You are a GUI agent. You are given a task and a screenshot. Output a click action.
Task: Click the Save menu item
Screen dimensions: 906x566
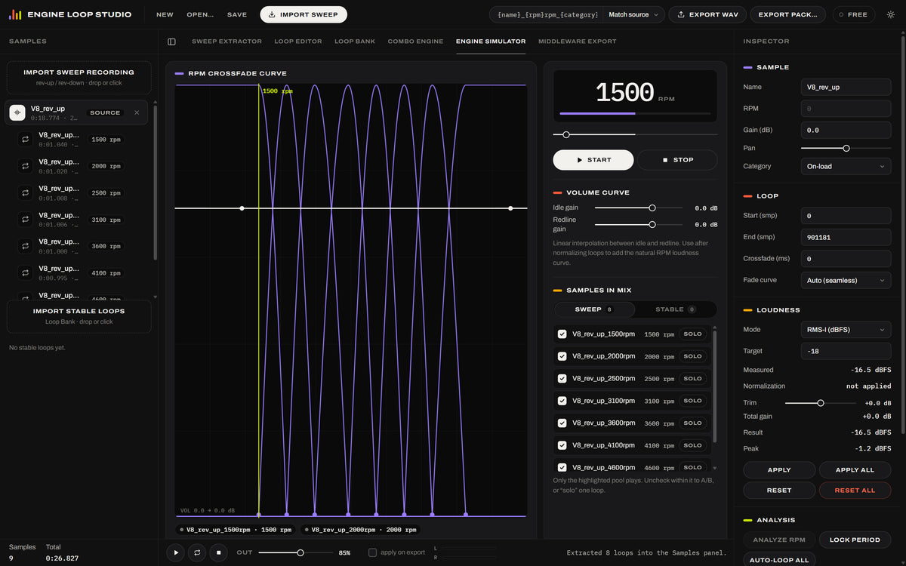point(237,14)
